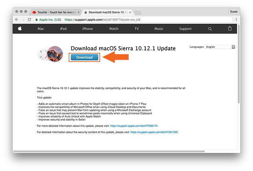Switch to the Touché tab

click(55, 12)
